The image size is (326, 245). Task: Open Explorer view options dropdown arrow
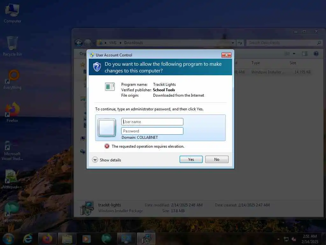[x=294, y=54]
